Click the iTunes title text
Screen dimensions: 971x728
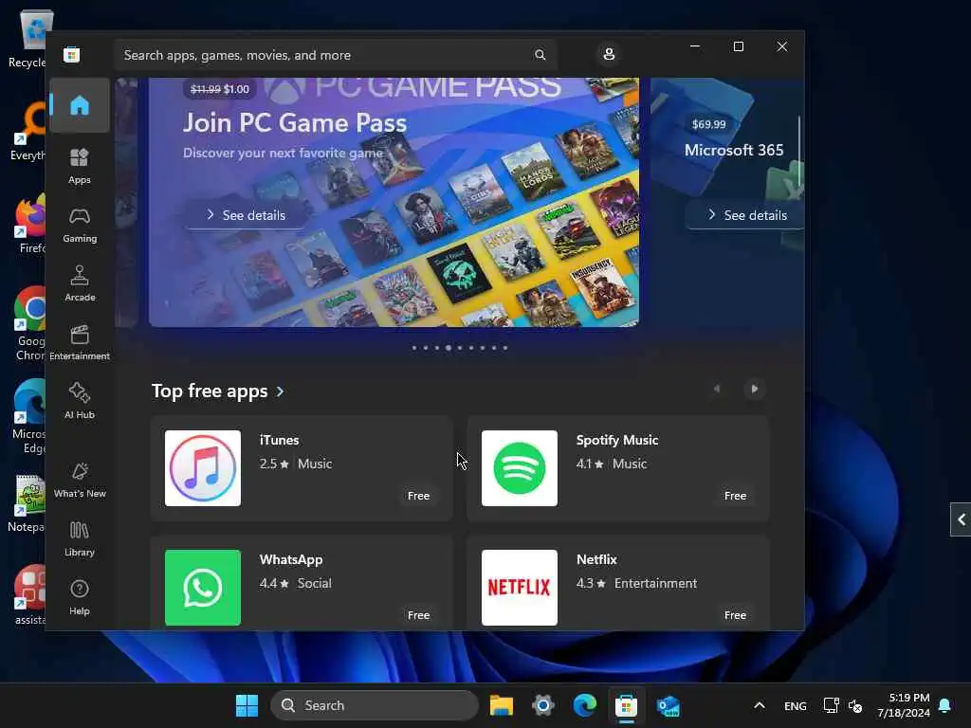(280, 440)
